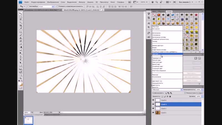
Task: Select the Rectangular Marquee tool
Action: coord(21,17)
